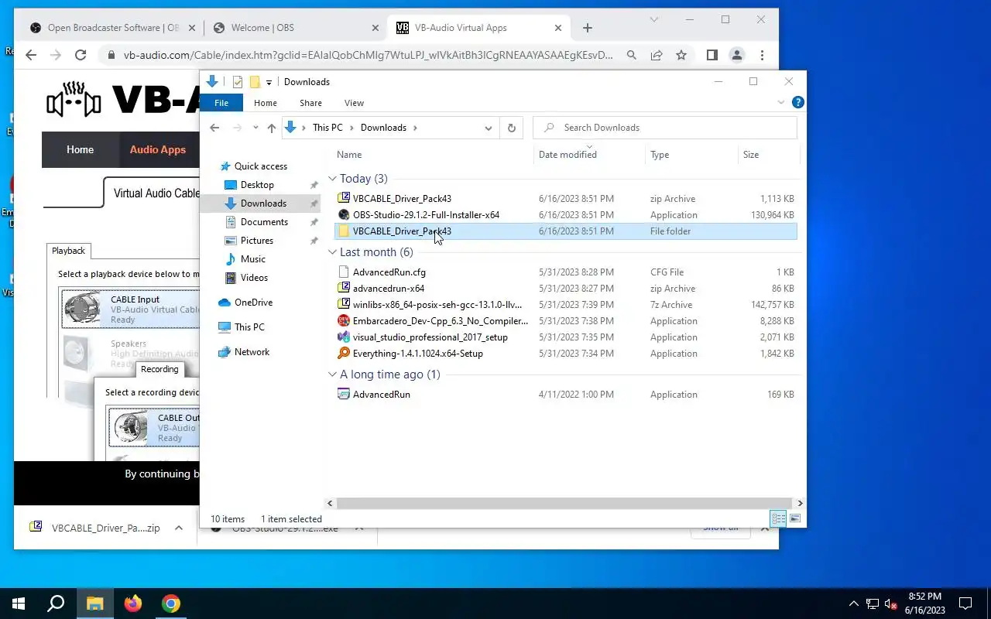
Task: Open VBCABLE download item options arrow
Action: pos(179,528)
